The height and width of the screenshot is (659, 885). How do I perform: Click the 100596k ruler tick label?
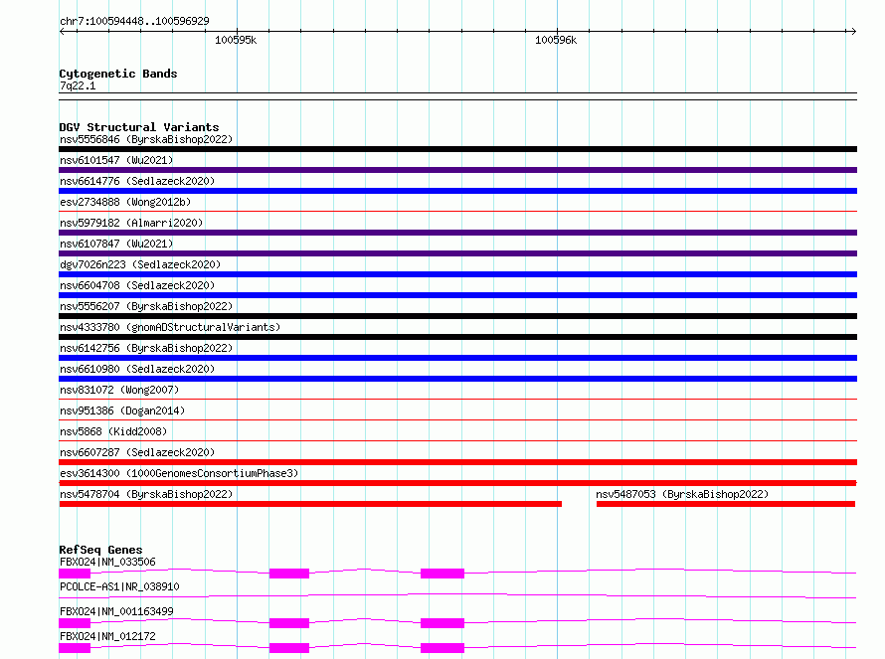(x=556, y=40)
